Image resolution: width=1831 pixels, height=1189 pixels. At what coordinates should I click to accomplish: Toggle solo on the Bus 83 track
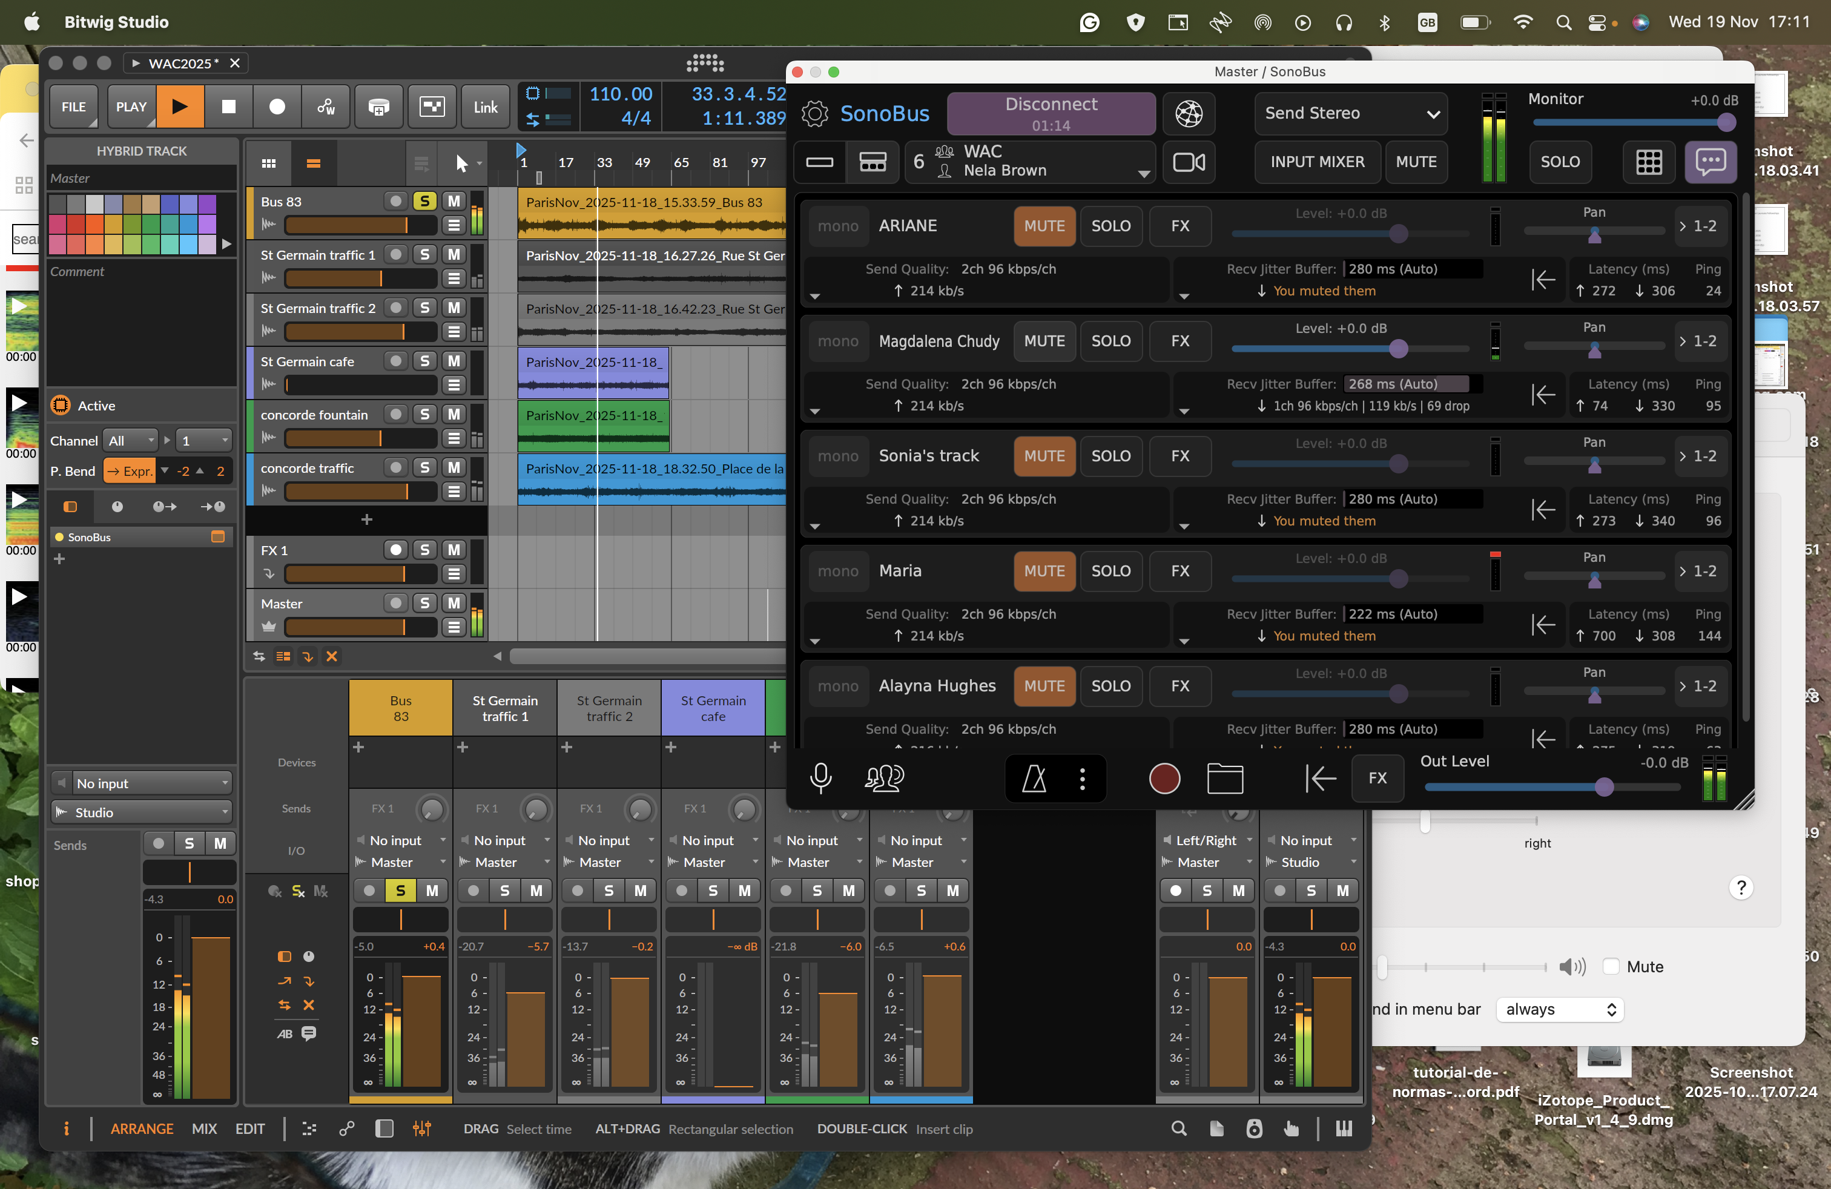pyautogui.click(x=424, y=201)
